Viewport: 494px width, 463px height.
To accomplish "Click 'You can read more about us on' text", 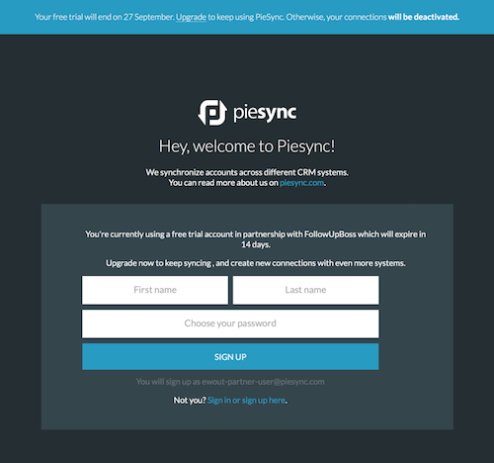I will pos(223,183).
